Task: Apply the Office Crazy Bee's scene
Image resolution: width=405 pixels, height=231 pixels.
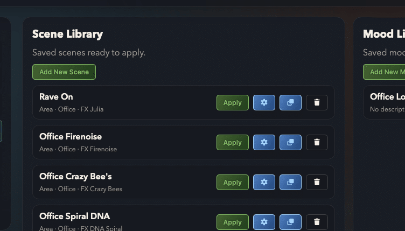Action: (x=233, y=182)
